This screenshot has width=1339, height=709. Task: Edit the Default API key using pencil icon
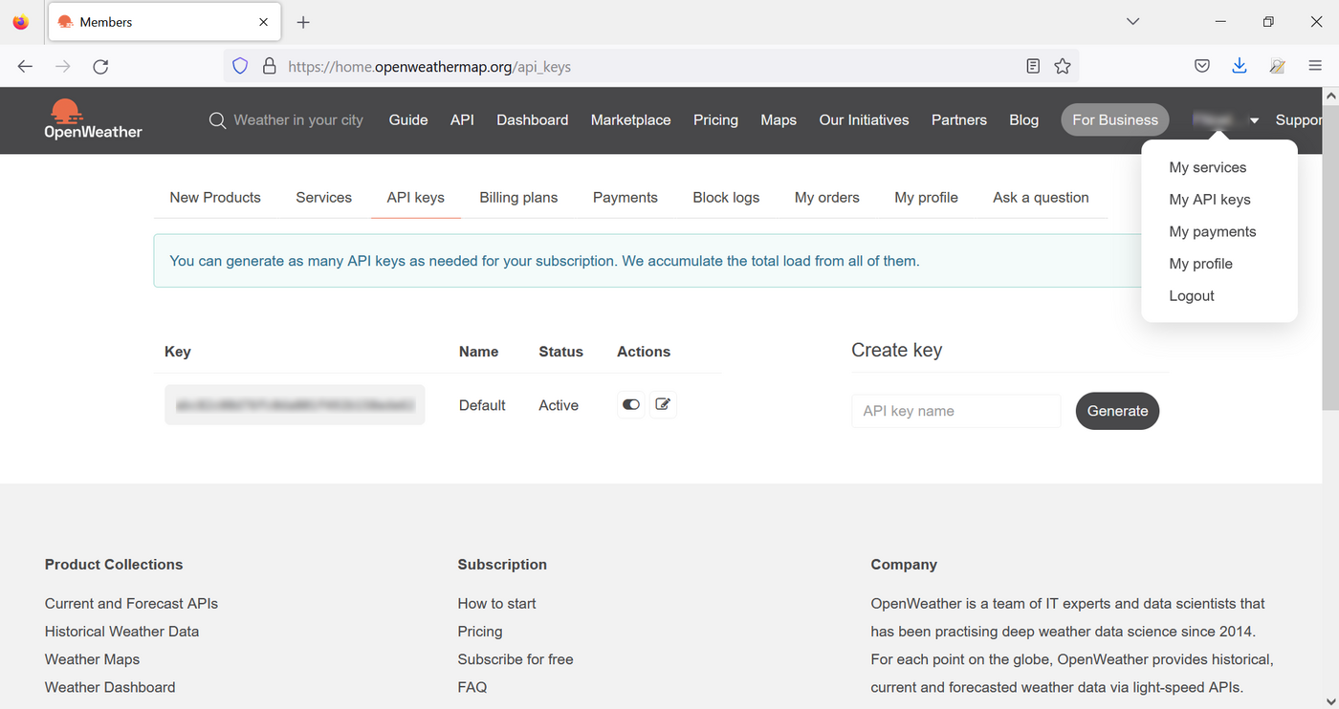tap(663, 404)
